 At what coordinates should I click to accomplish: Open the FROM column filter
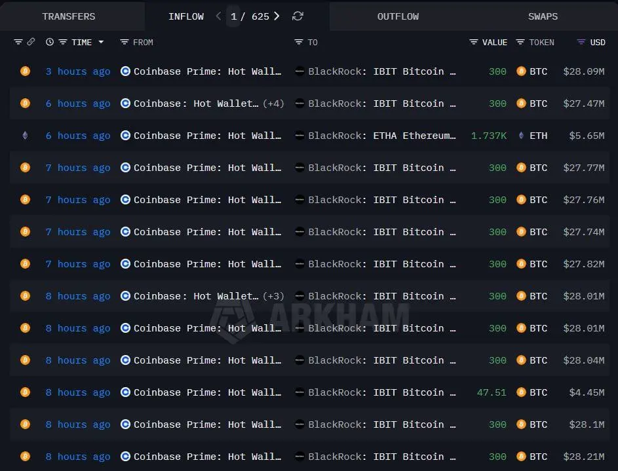124,42
